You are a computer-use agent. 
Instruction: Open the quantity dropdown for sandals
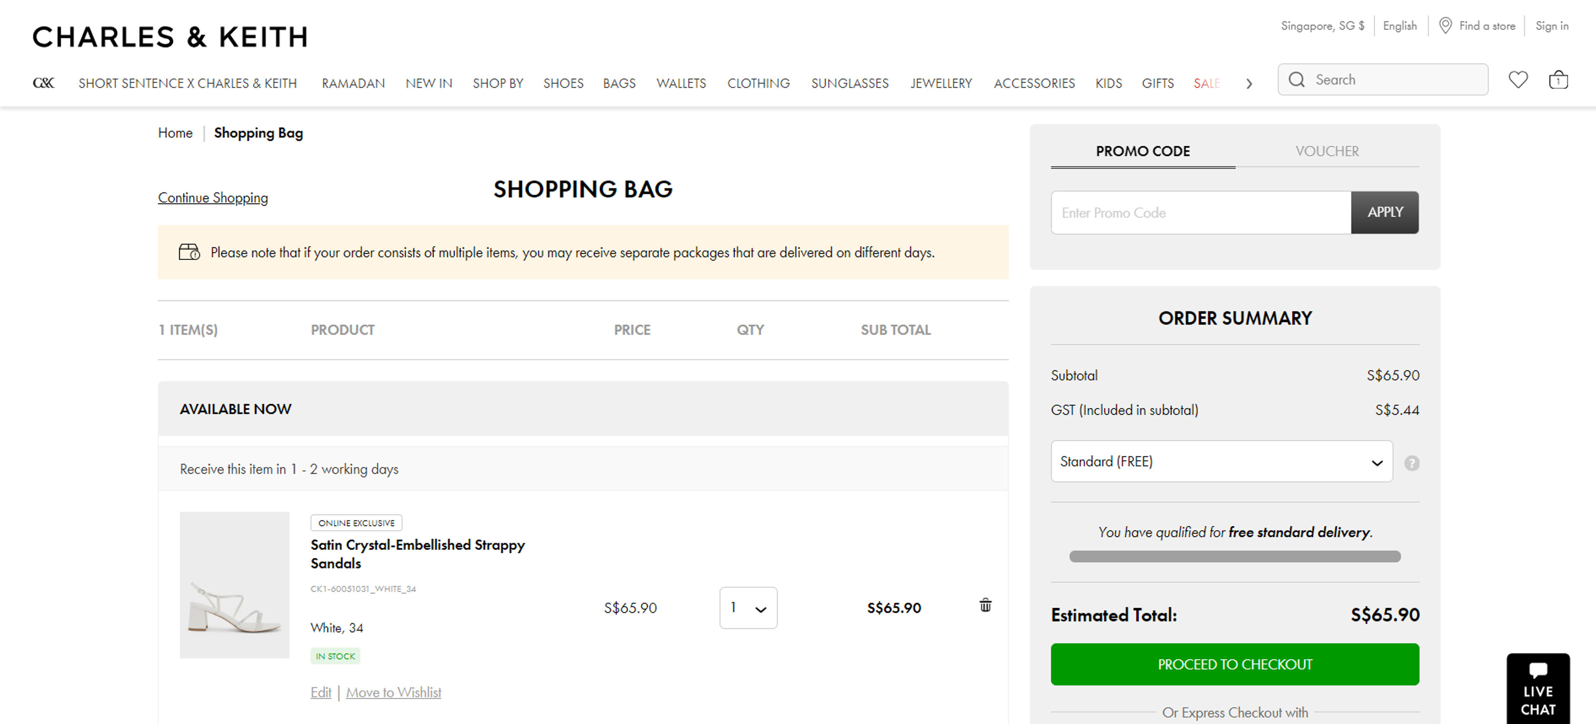pyautogui.click(x=748, y=608)
